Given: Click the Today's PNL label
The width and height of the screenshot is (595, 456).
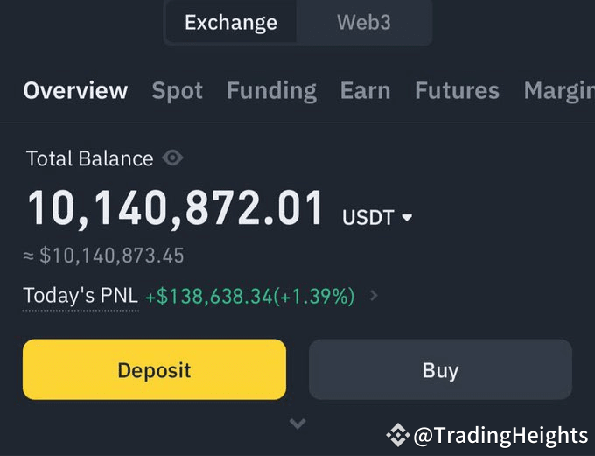Looking at the screenshot, I should click(x=80, y=296).
